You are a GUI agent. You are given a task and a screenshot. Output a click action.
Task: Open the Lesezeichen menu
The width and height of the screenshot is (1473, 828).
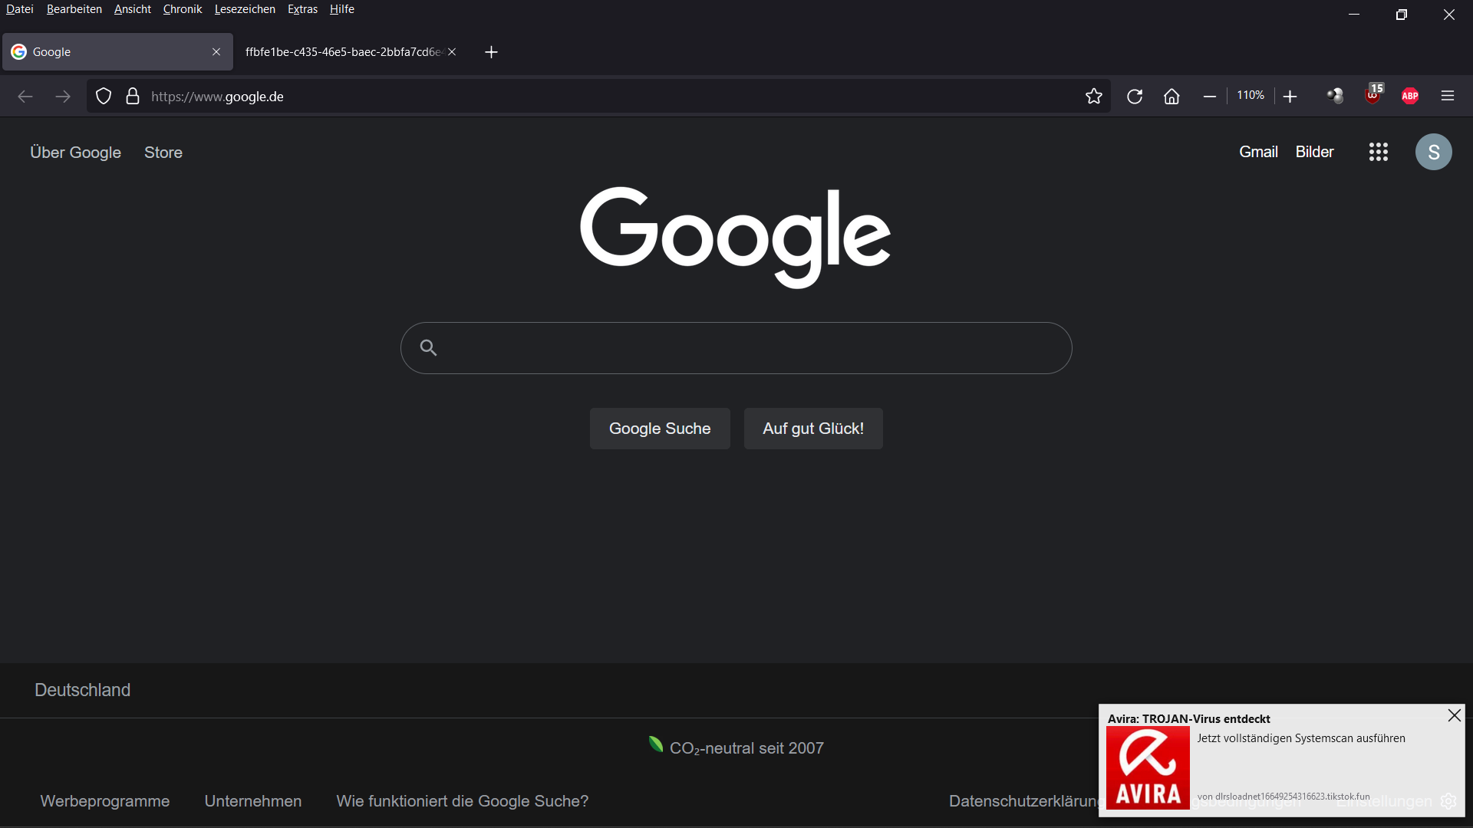coord(245,9)
